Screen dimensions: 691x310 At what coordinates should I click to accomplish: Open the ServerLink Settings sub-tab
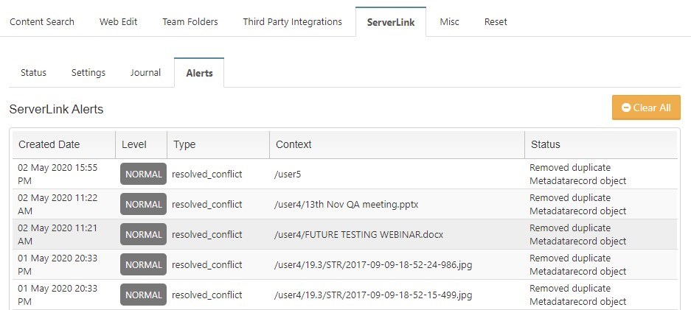pos(88,73)
